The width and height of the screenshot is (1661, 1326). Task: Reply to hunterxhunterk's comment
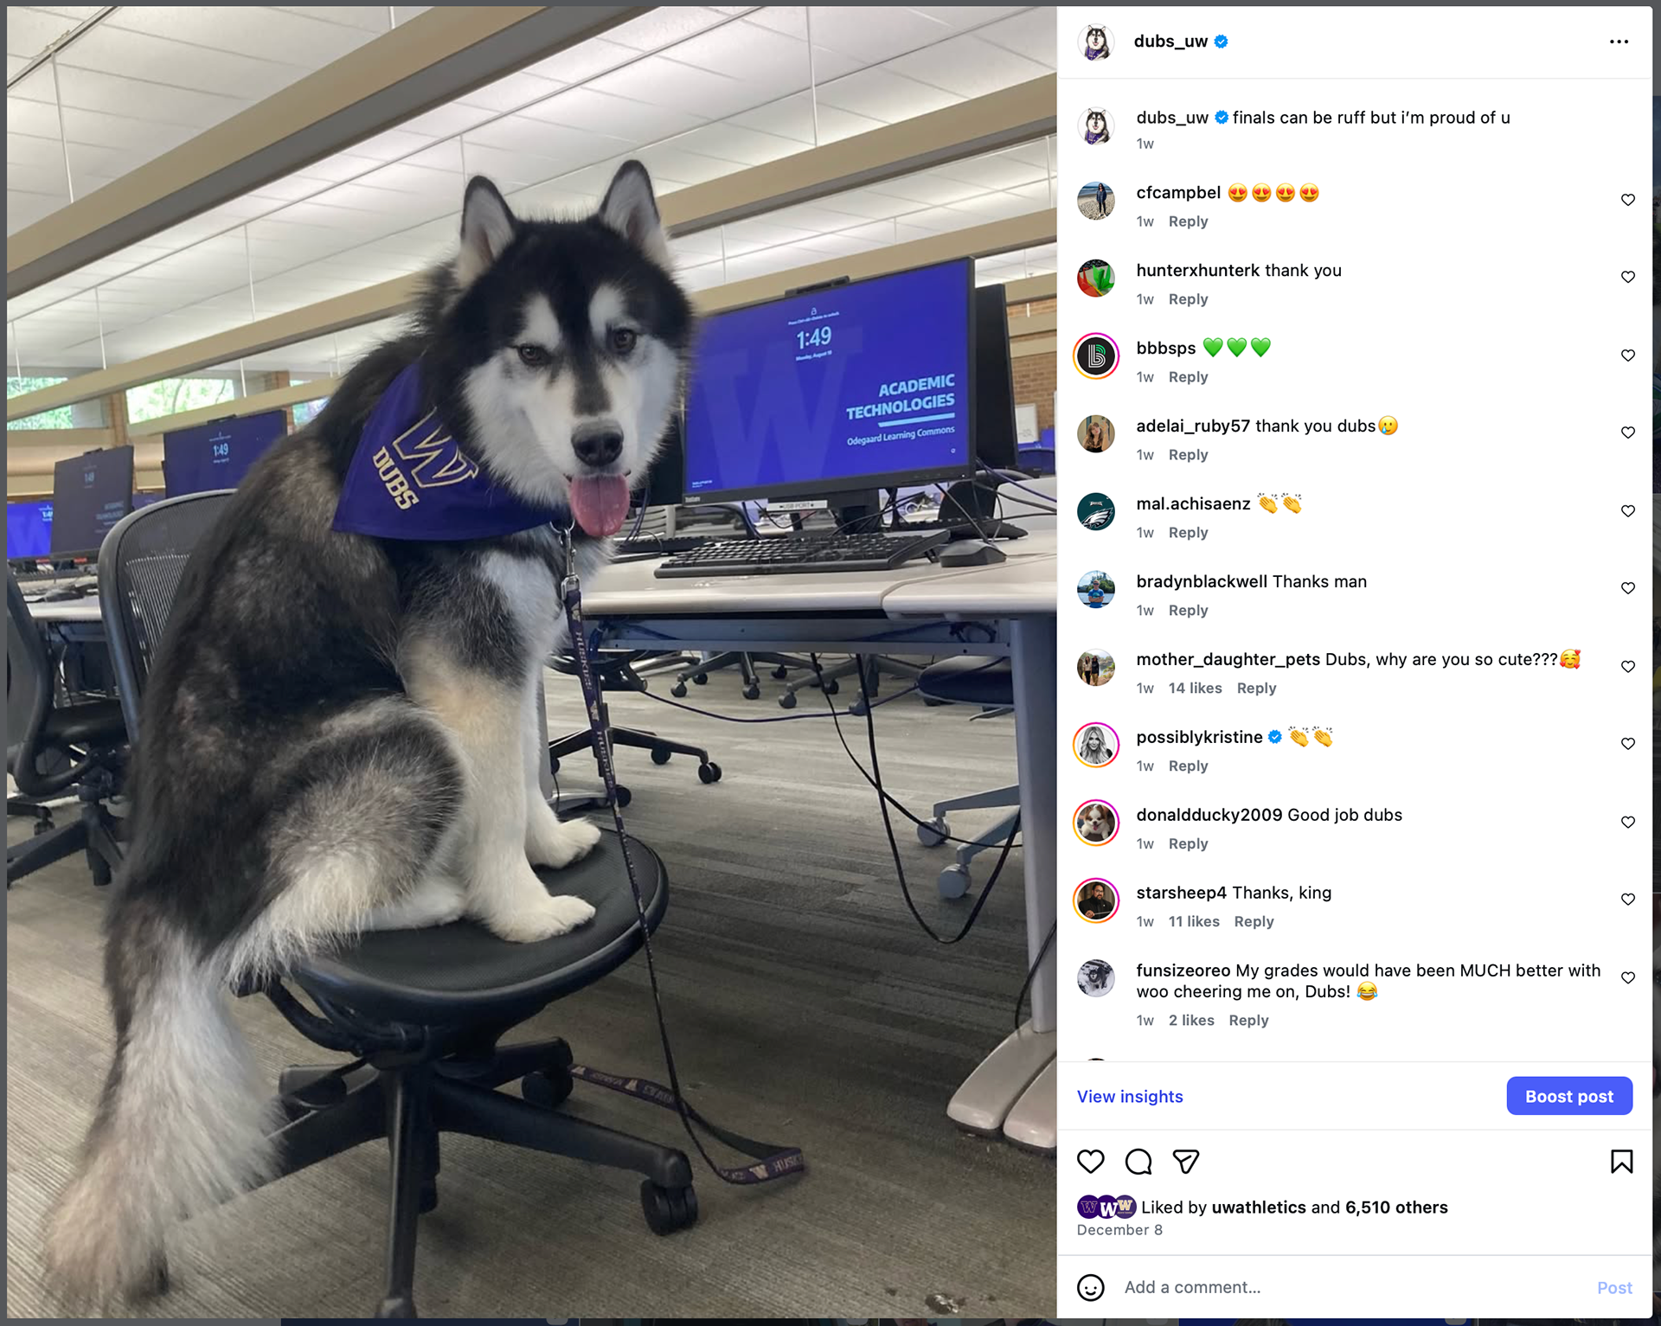1188,299
